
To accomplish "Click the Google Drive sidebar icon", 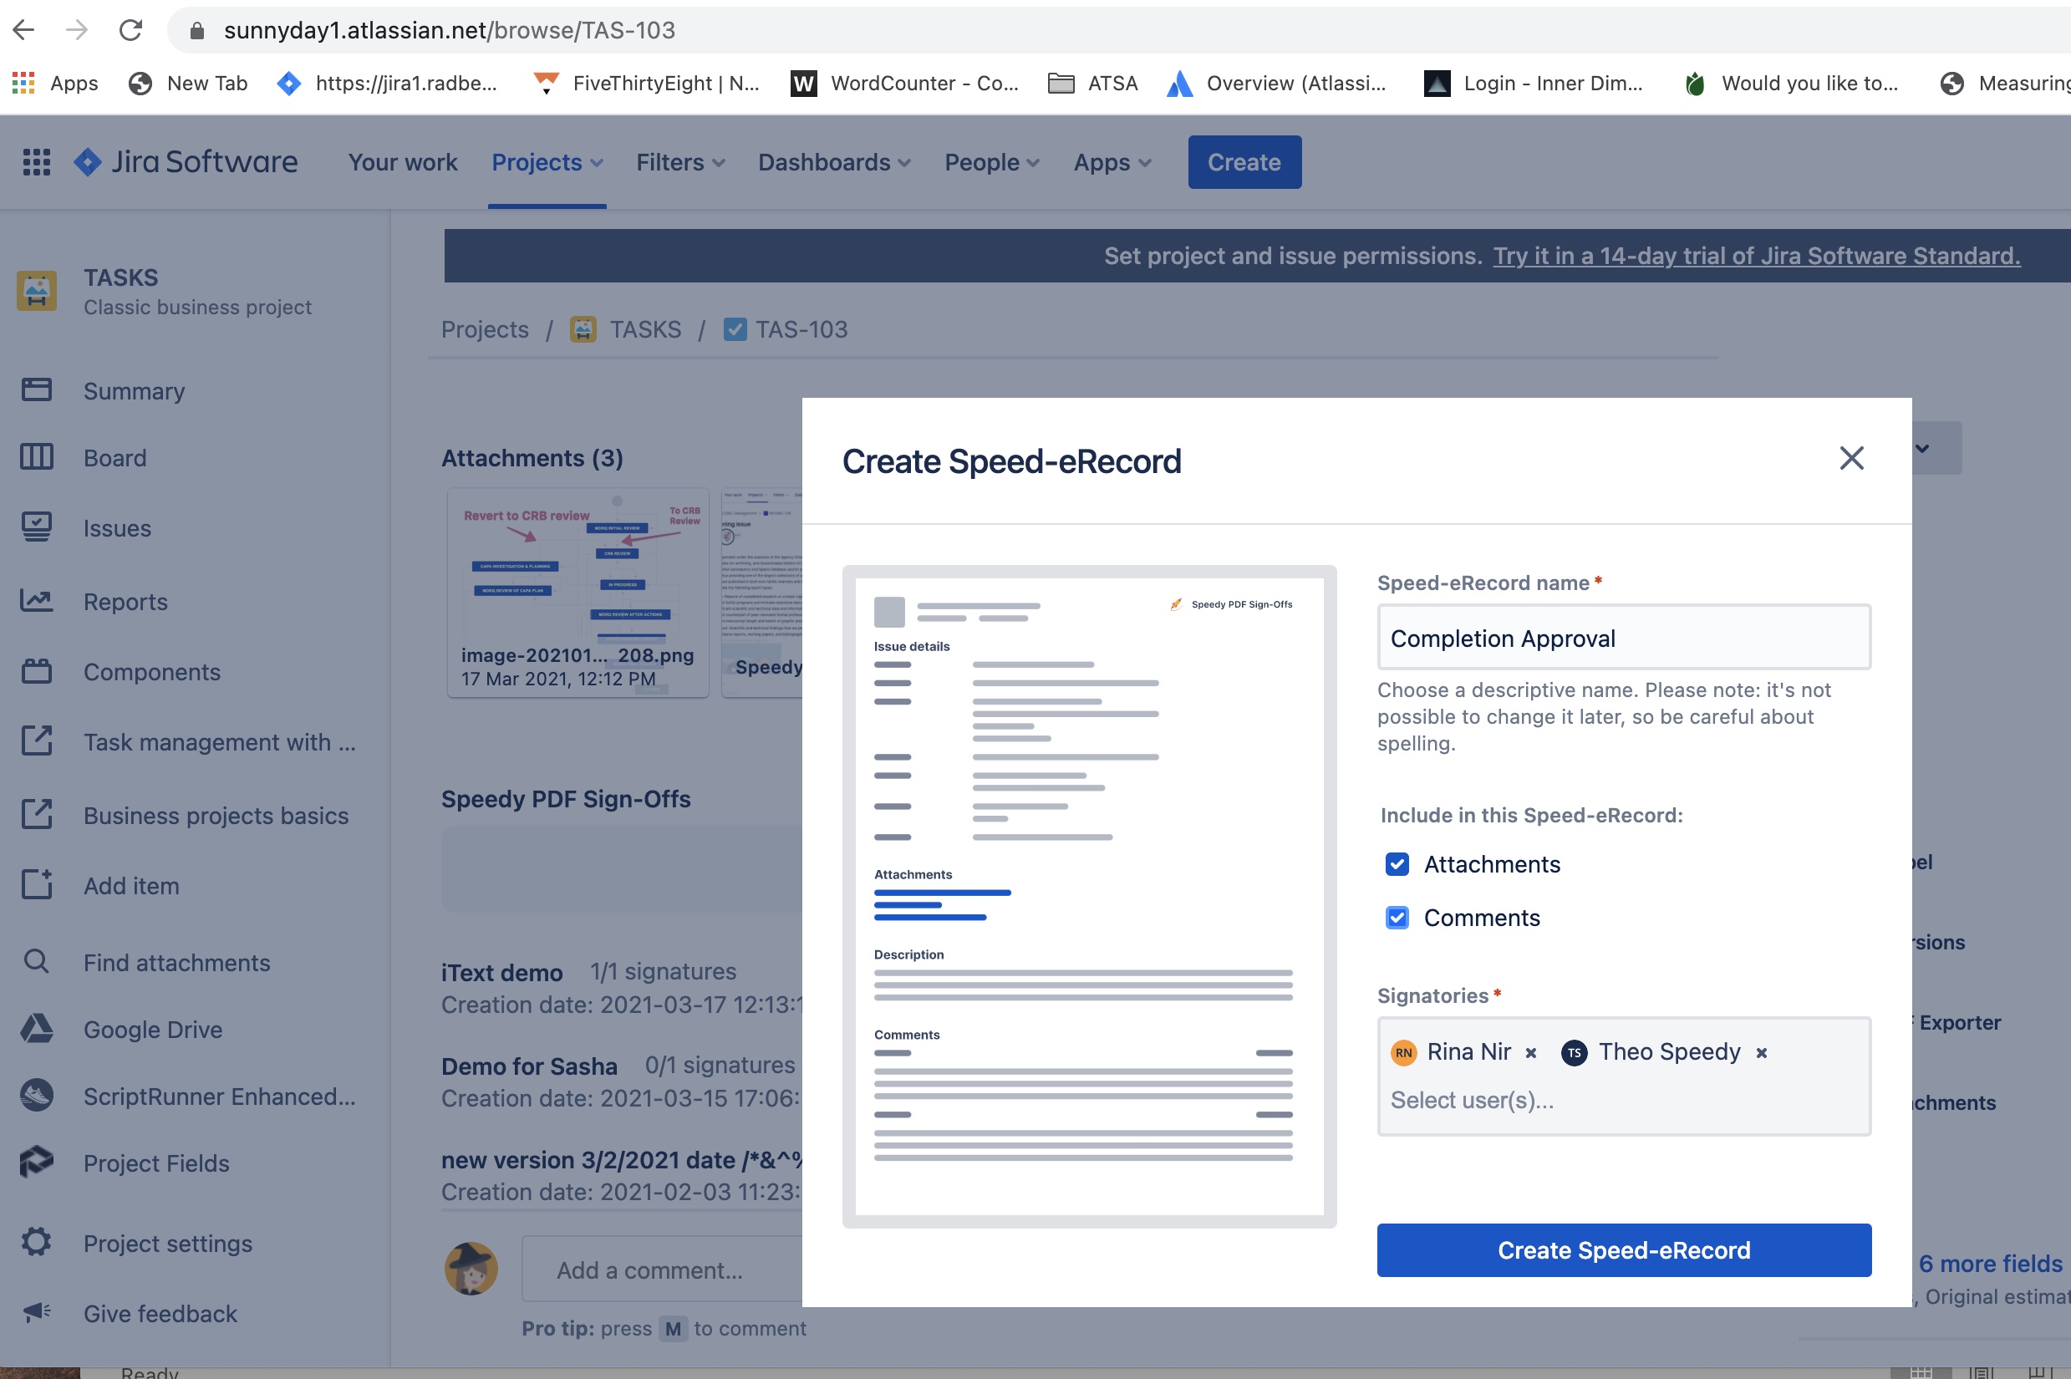I will (37, 1026).
